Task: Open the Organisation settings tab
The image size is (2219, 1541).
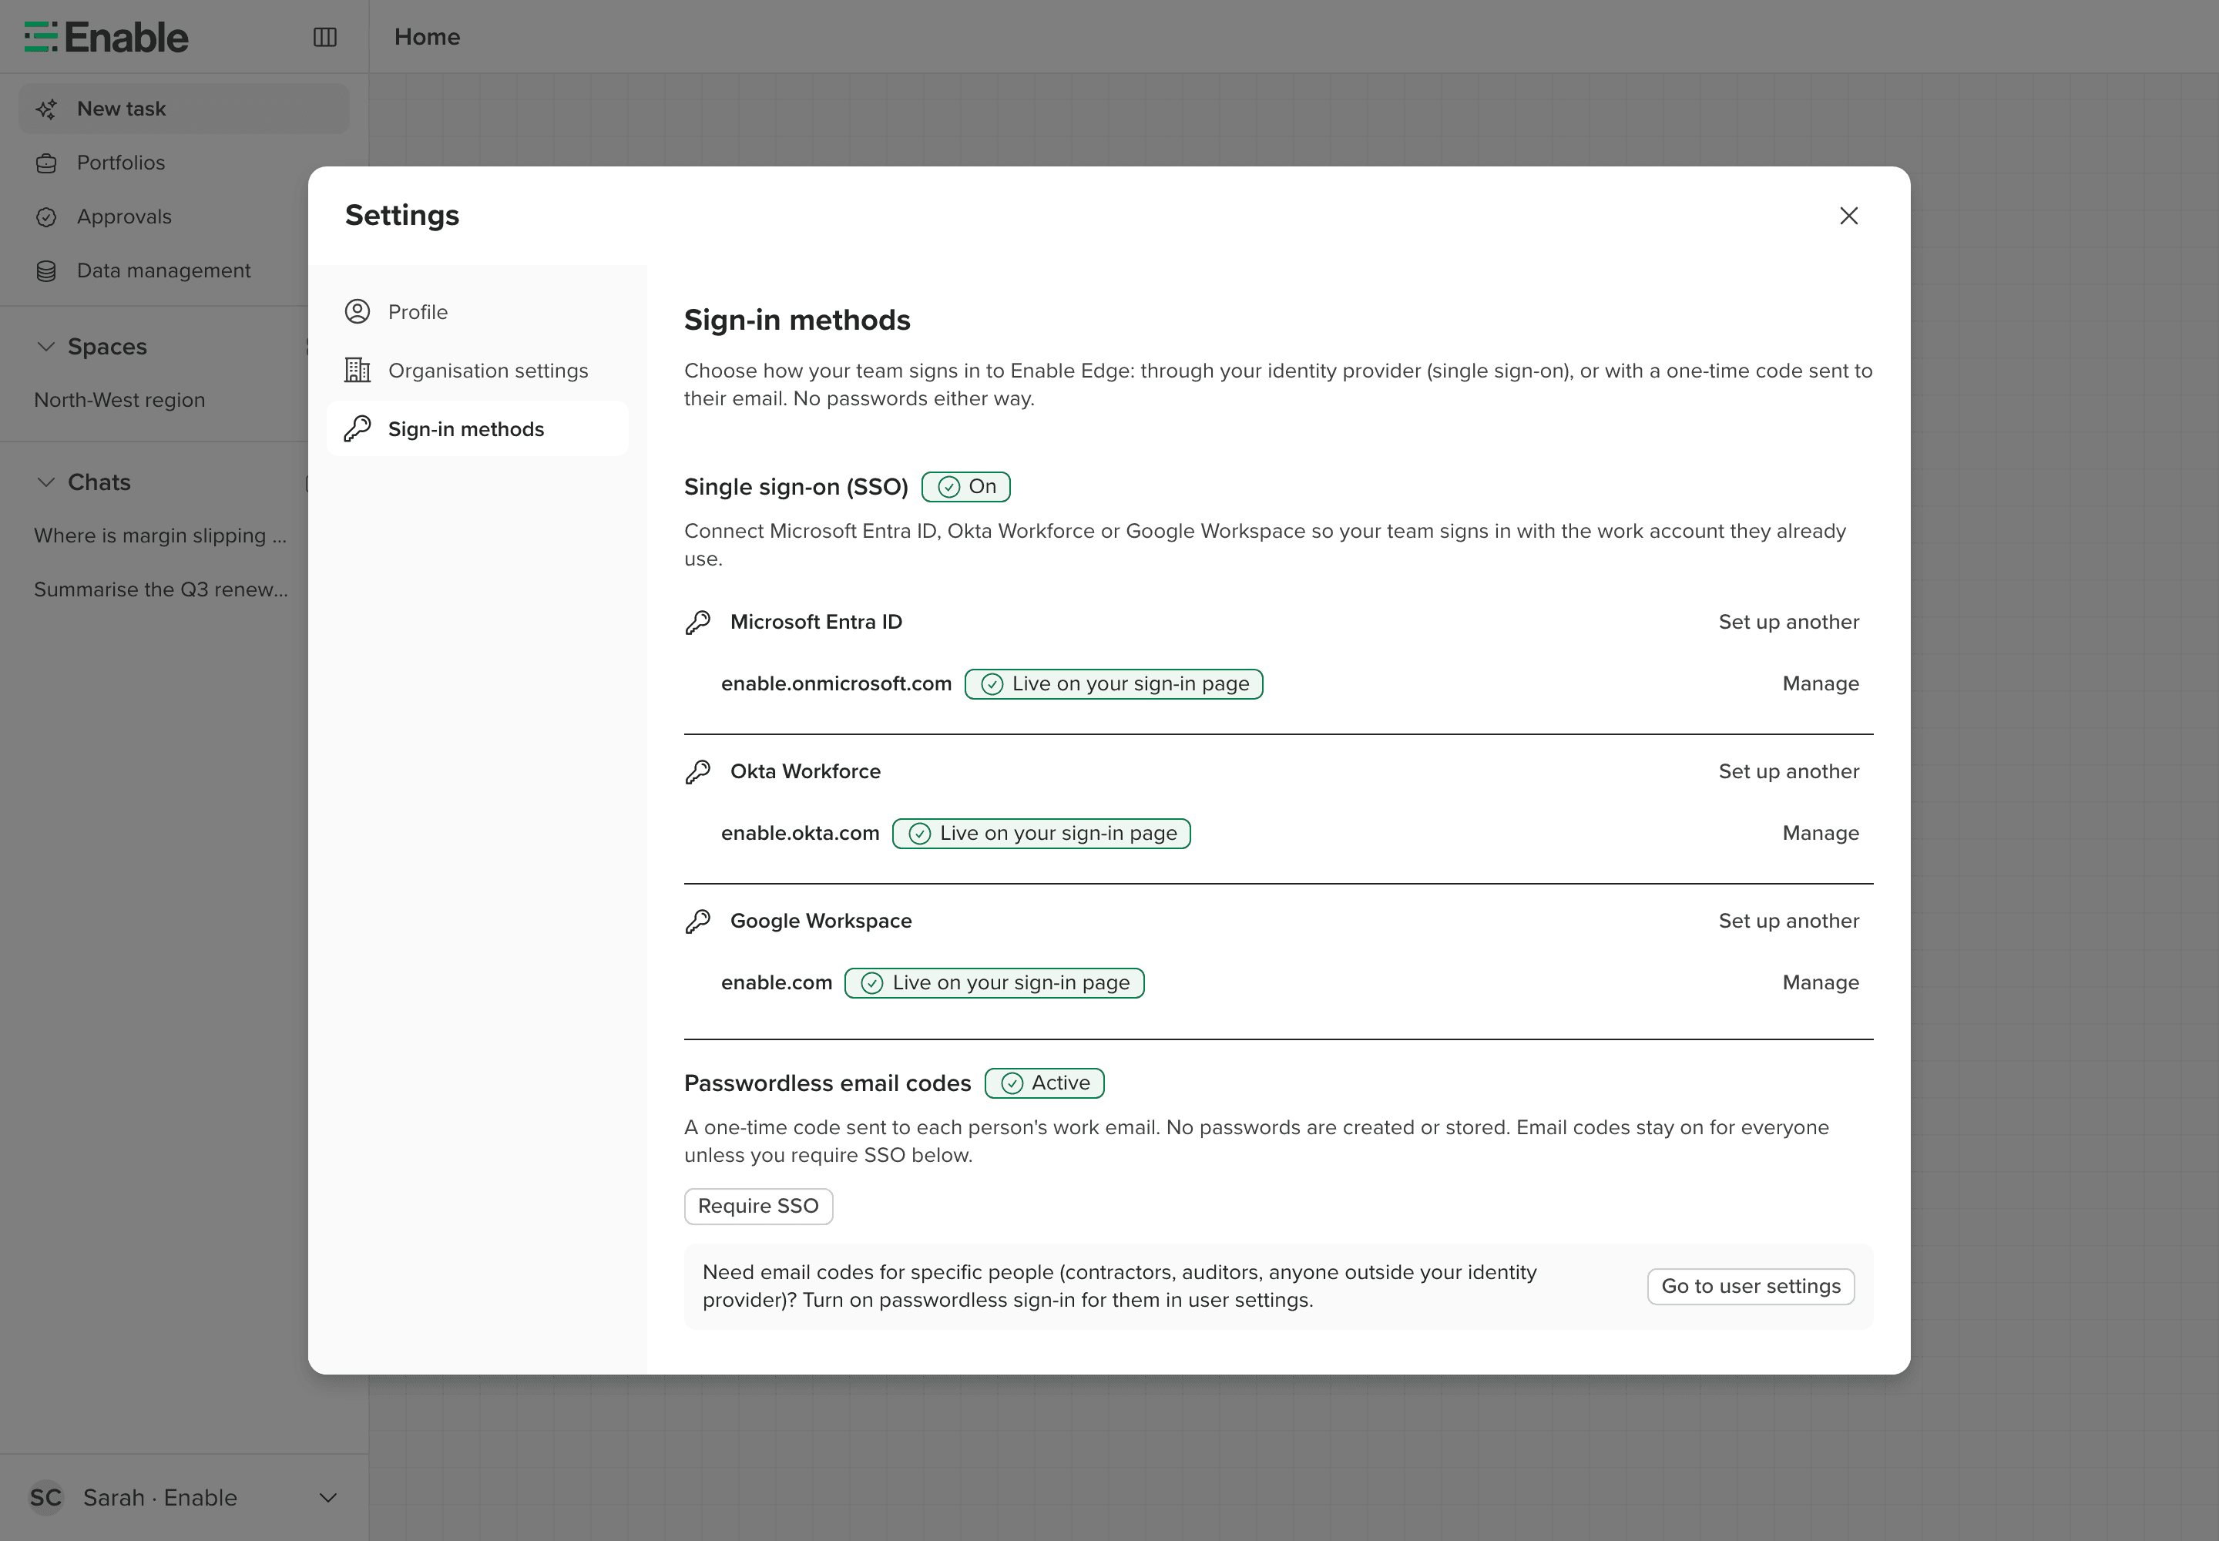Action: click(477, 370)
